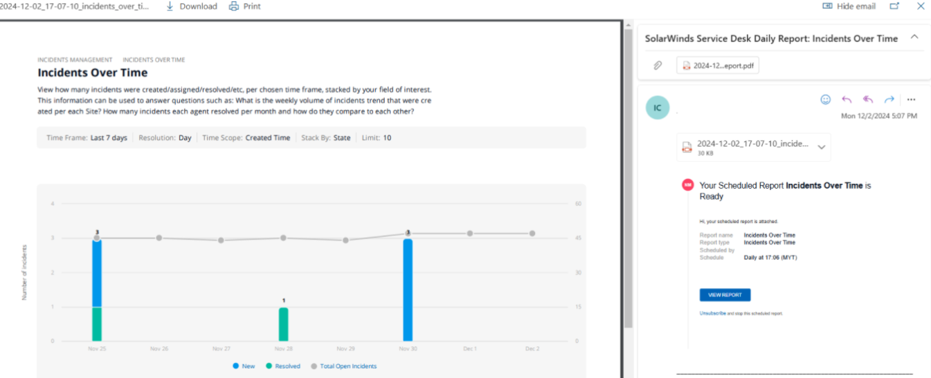Click the Unsubscribe link
Image resolution: width=931 pixels, height=378 pixels.
pos(713,313)
